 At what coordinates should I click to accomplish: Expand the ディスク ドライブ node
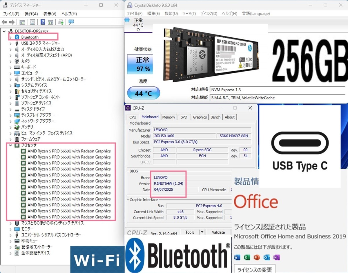pyautogui.click(x=10, y=109)
